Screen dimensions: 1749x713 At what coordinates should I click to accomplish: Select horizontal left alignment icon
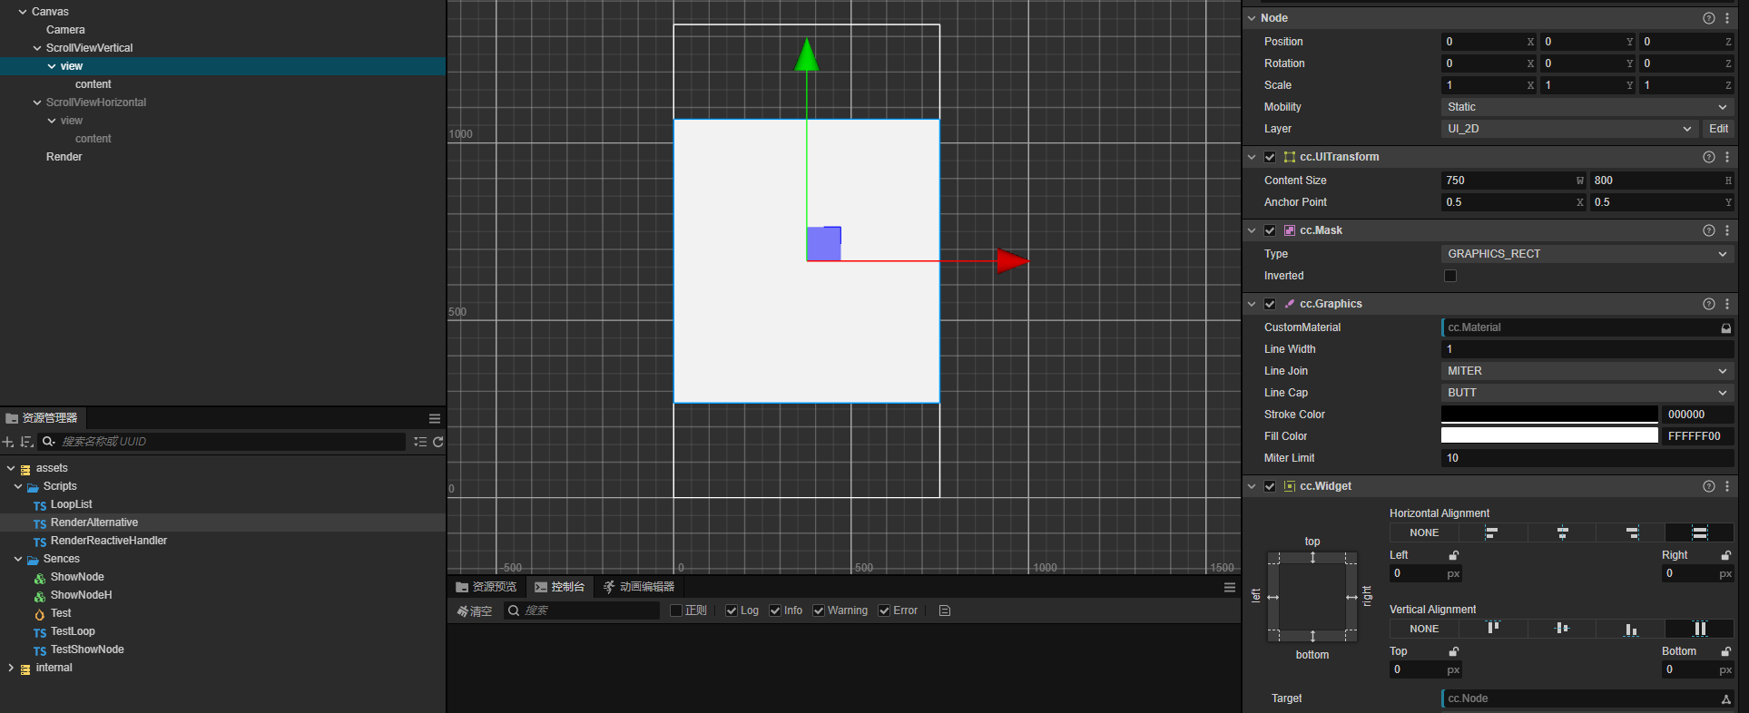tap(1492, 532)
